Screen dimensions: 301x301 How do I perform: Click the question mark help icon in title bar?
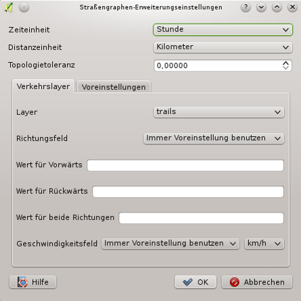point(246,7)
